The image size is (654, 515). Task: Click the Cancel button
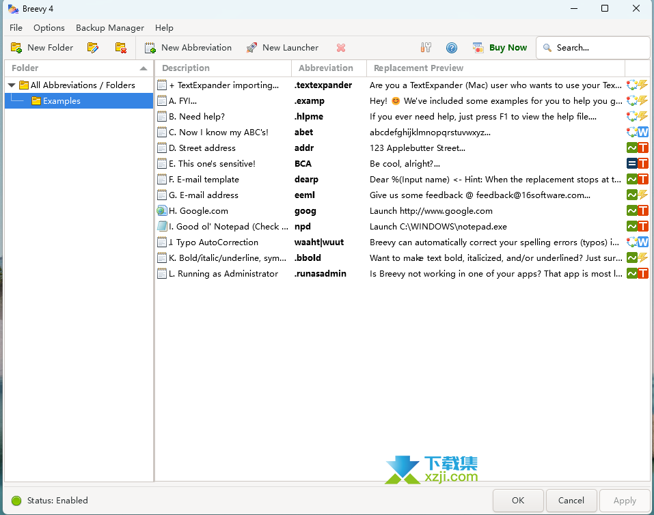pos(571,501)
